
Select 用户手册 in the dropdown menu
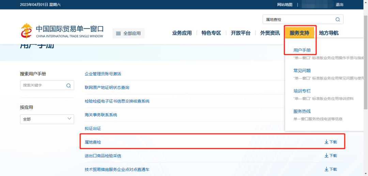pyautogui.click(x=302, y=50)
